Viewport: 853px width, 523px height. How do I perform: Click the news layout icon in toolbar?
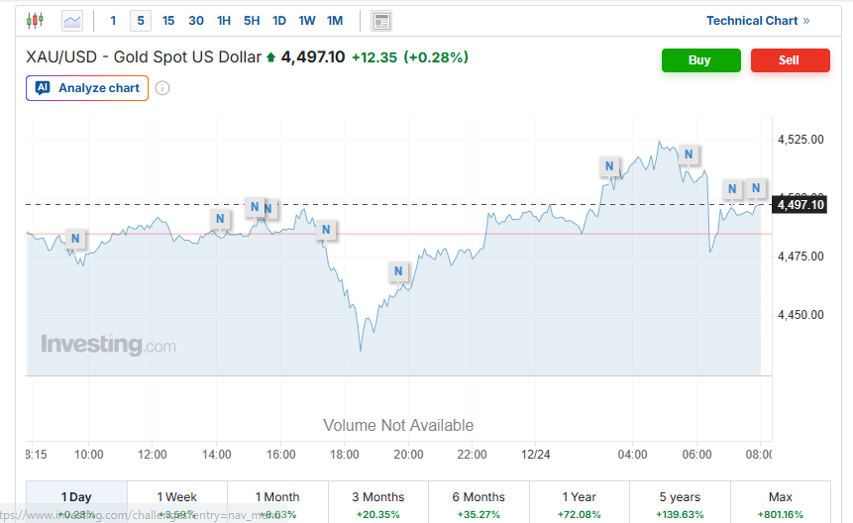click(381, 21)
